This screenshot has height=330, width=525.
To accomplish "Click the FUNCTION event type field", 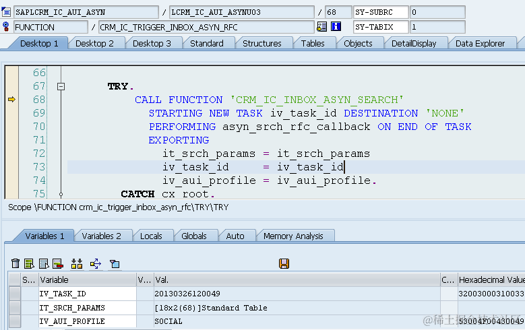I will point(51,27).
